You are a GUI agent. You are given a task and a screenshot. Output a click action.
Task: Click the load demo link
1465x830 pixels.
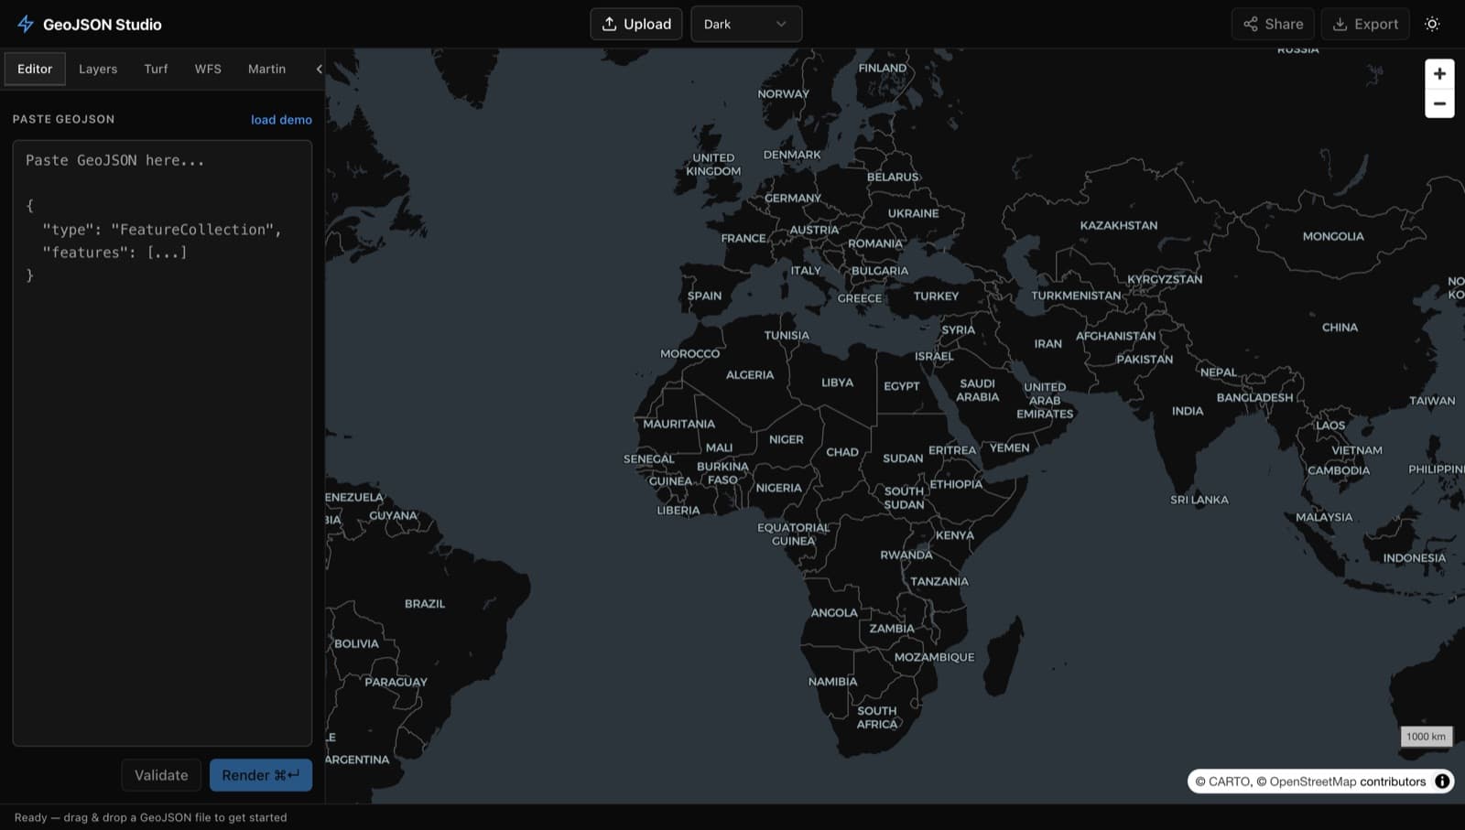click(x=281, y=120)
